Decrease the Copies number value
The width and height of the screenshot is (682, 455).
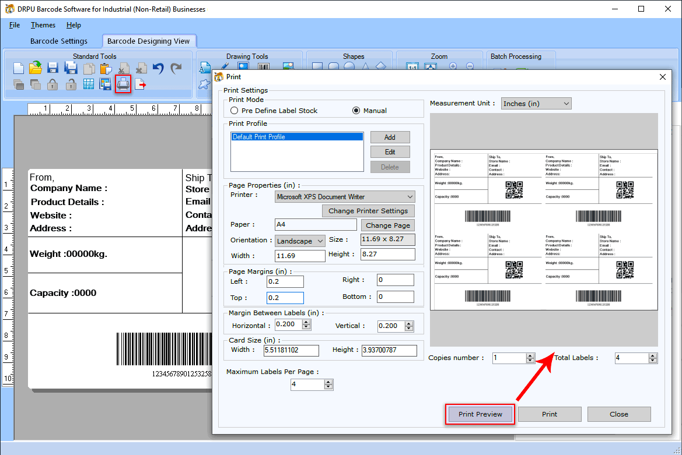point(530,361)
